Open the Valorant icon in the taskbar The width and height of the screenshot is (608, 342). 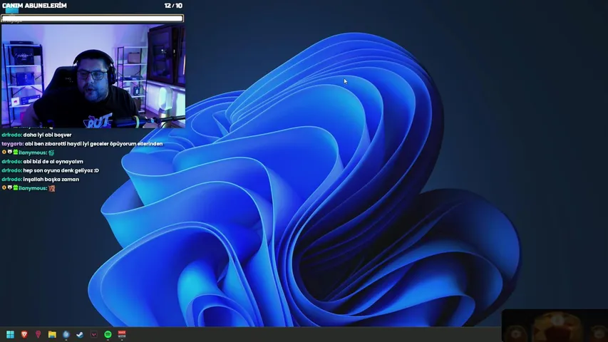[94, 334]
